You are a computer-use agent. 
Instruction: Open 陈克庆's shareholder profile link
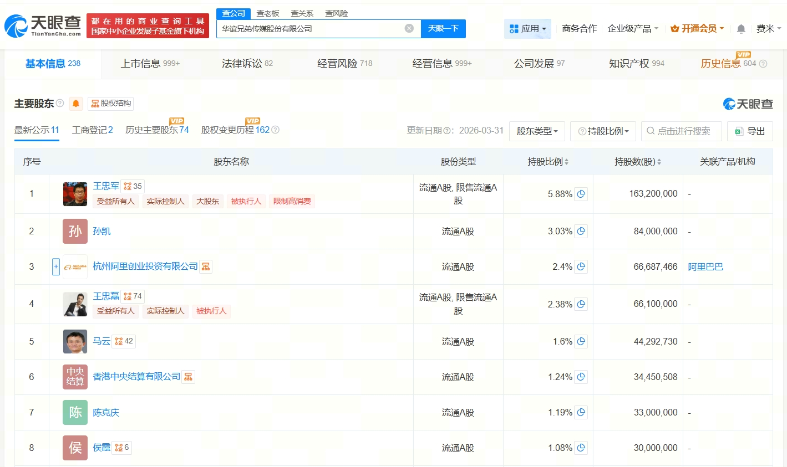(x=106, y=413)
